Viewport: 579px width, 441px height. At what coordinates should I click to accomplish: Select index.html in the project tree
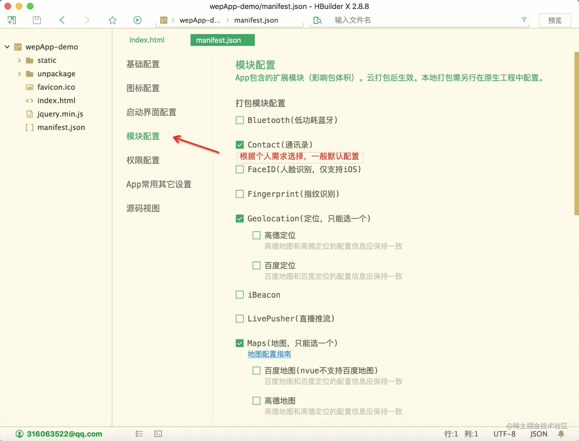(x=56, y=101)
